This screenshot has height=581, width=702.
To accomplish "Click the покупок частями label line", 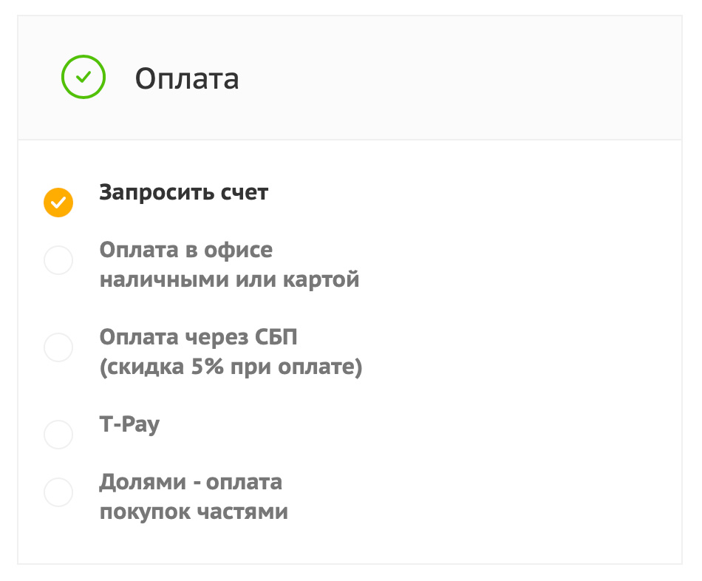I will coord(194,511).
